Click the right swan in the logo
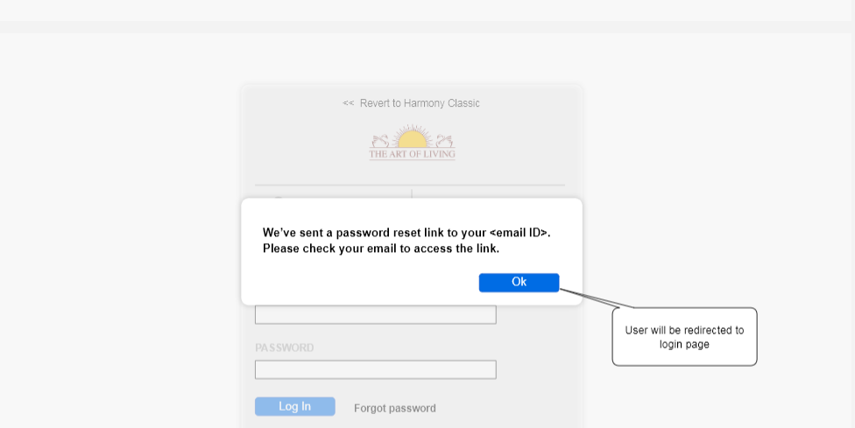Viewport: 855px width, 428px height. 444,141
